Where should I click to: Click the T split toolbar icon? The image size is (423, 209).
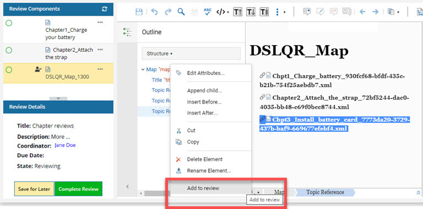[264, 12]
